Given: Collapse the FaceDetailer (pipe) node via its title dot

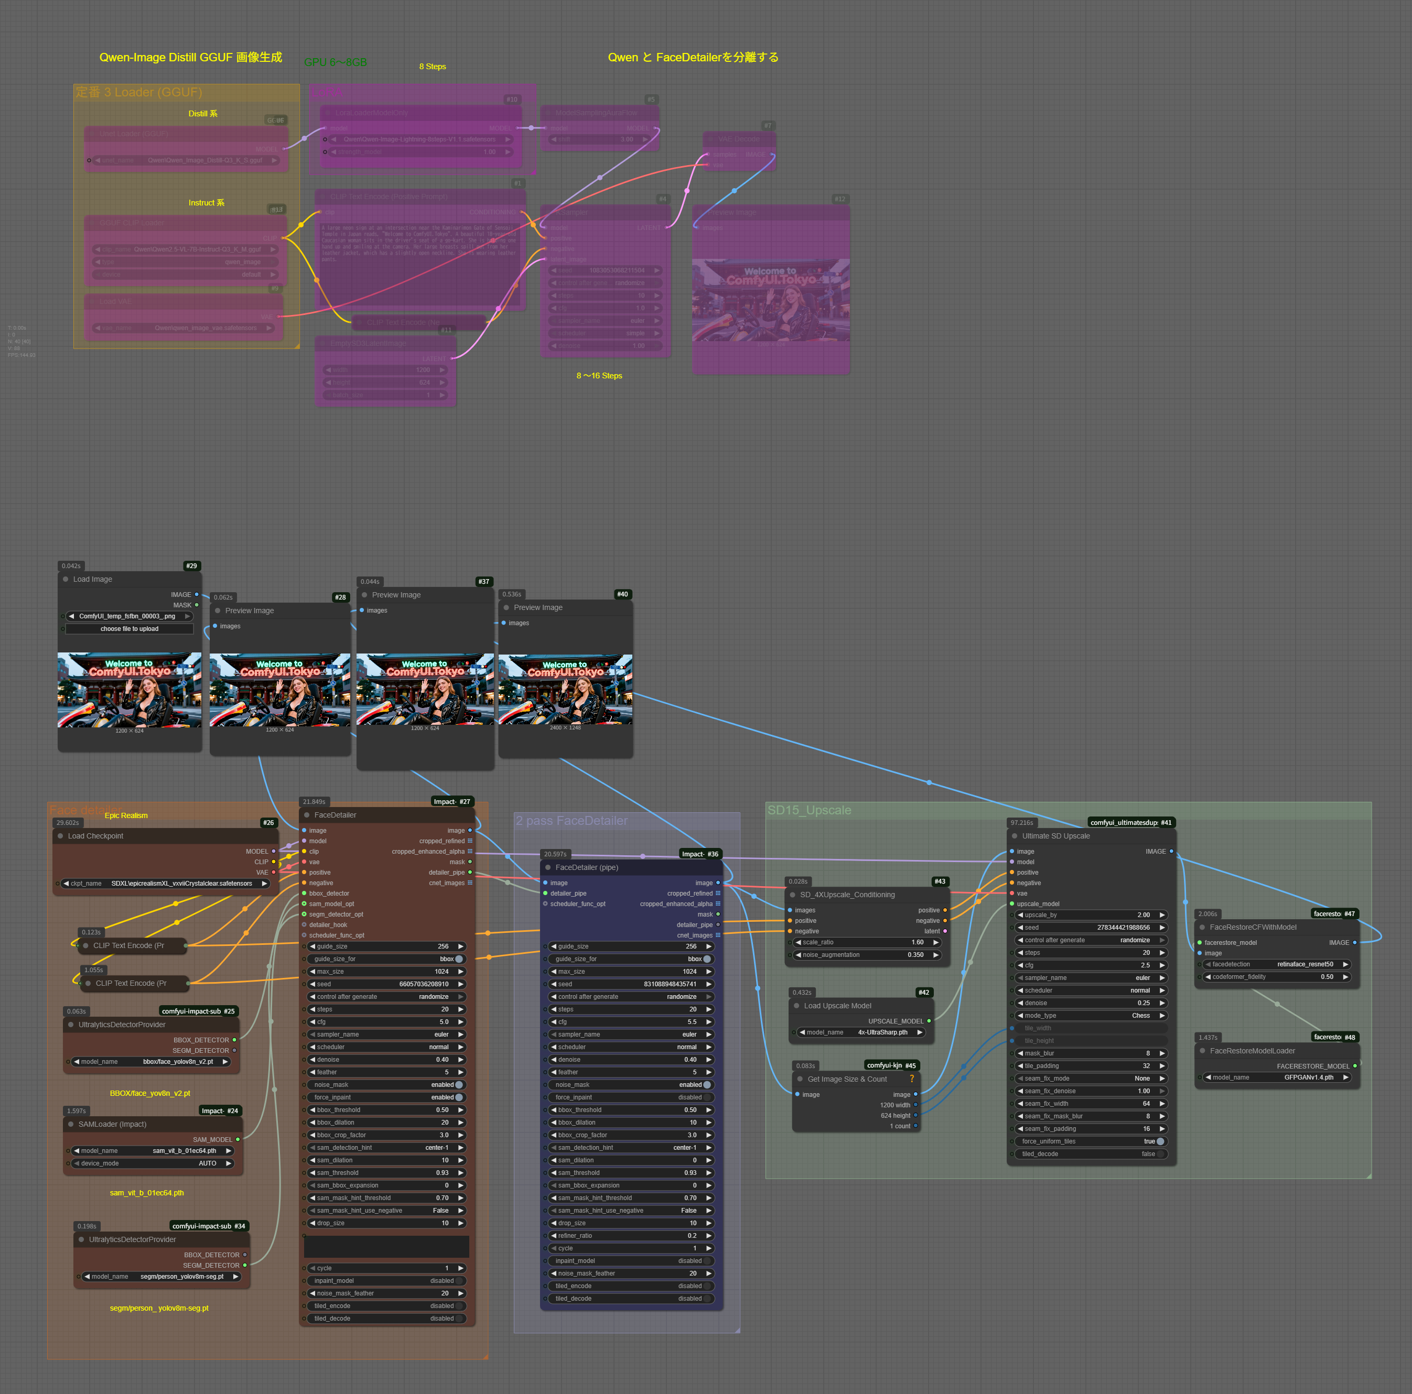Looking at the screenshot, I should coord(547,867).
